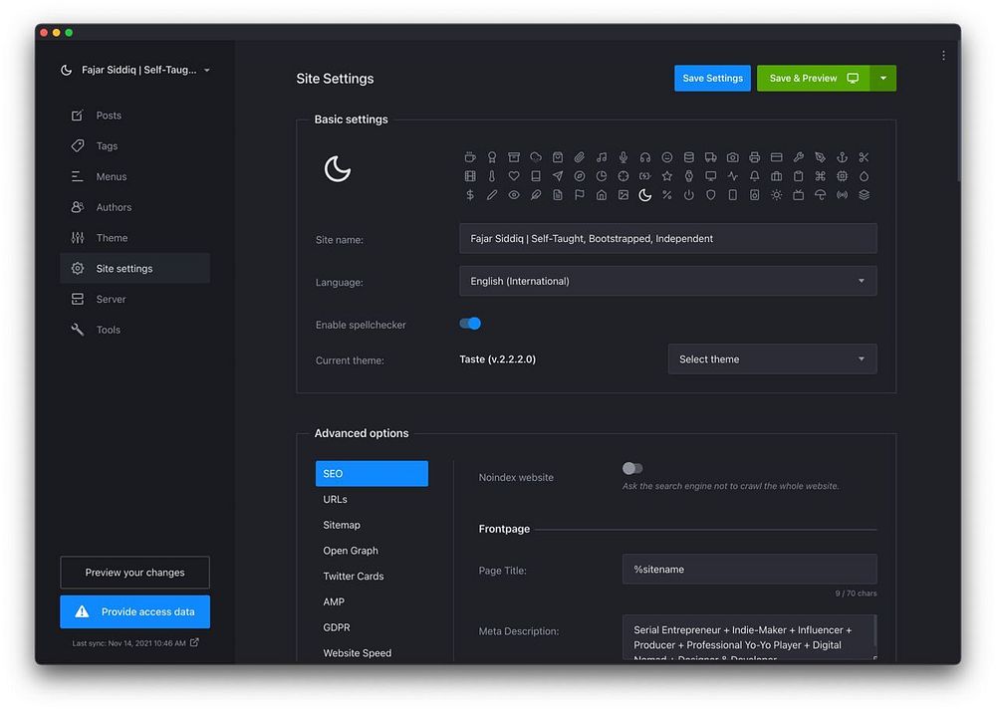Click the Save Settings button
The width and height of the screenshot is (996, 711).
point(712,78)
